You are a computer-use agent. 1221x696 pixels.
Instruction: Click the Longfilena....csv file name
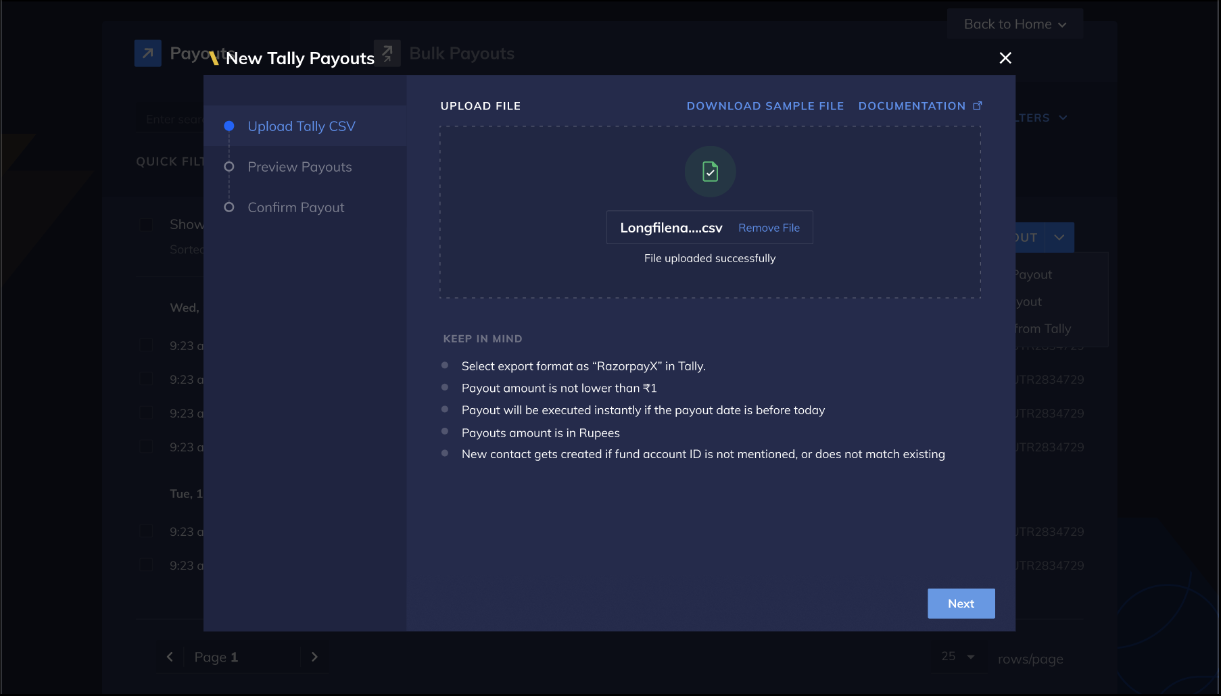pos(671,228)
